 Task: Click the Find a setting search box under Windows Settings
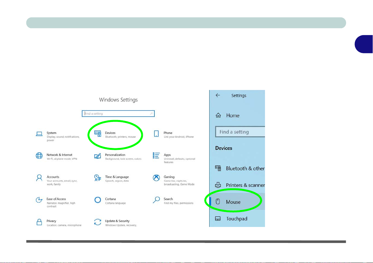click(118, 113)
